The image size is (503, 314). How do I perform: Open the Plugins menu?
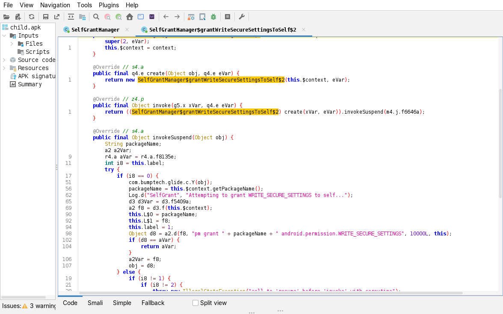(109, 5)
